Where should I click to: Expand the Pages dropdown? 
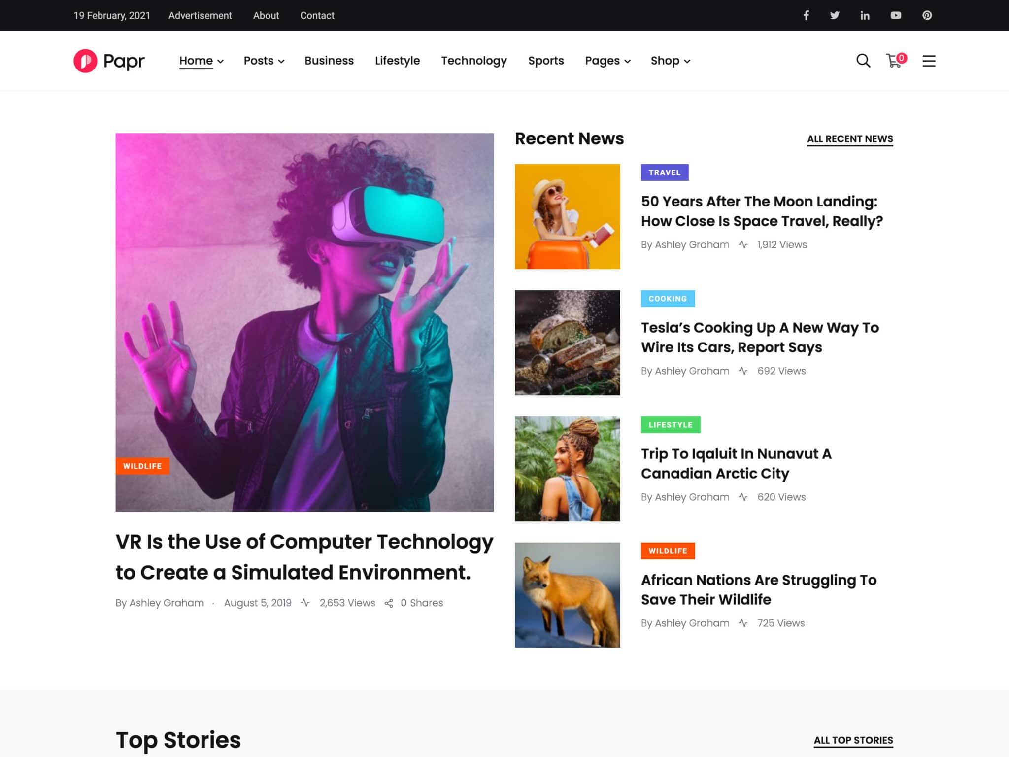pyautogui.click(x=607, y=61)
